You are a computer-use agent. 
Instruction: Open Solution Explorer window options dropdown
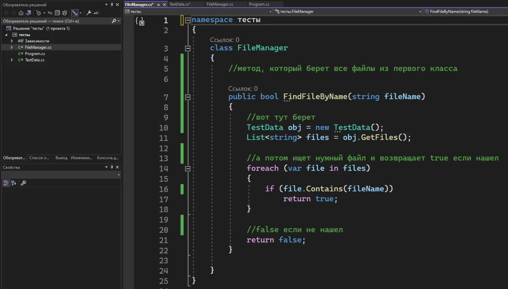106,5
